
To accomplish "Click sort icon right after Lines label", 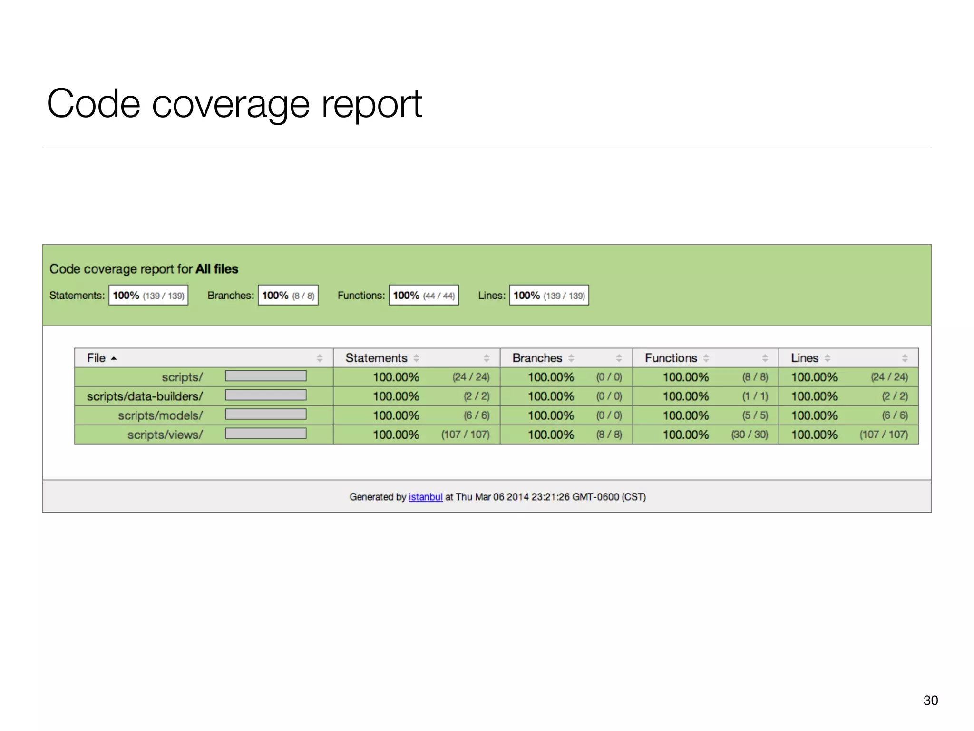I will tap(828, 358).
